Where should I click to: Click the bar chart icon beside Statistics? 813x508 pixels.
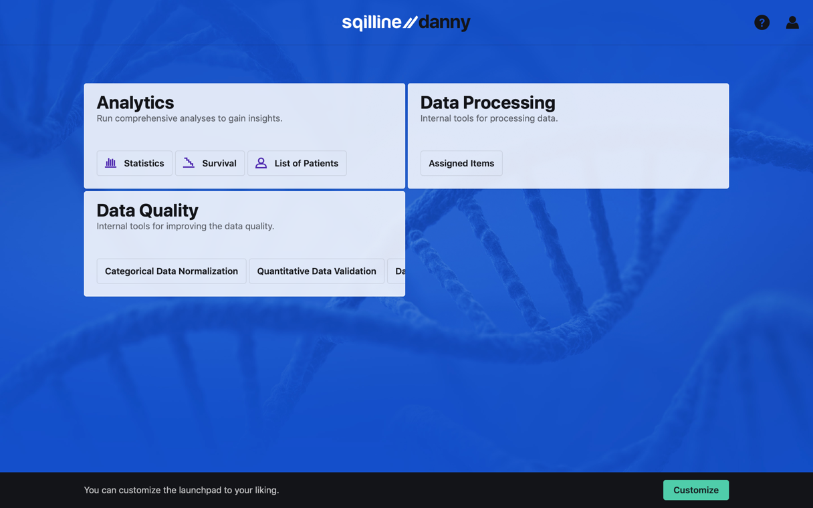(x=111, y=163)
